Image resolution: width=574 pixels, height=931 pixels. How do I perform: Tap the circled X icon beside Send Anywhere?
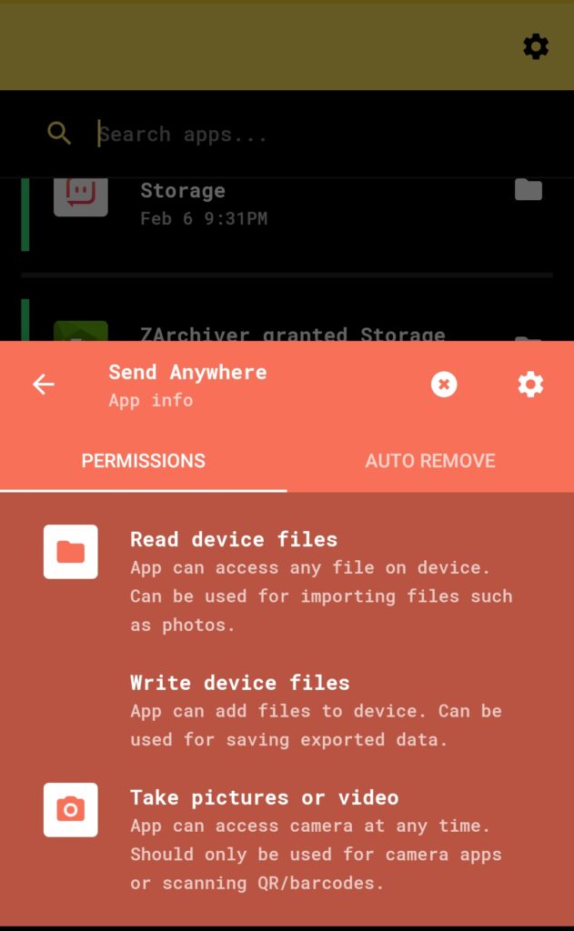pos(444,385)
